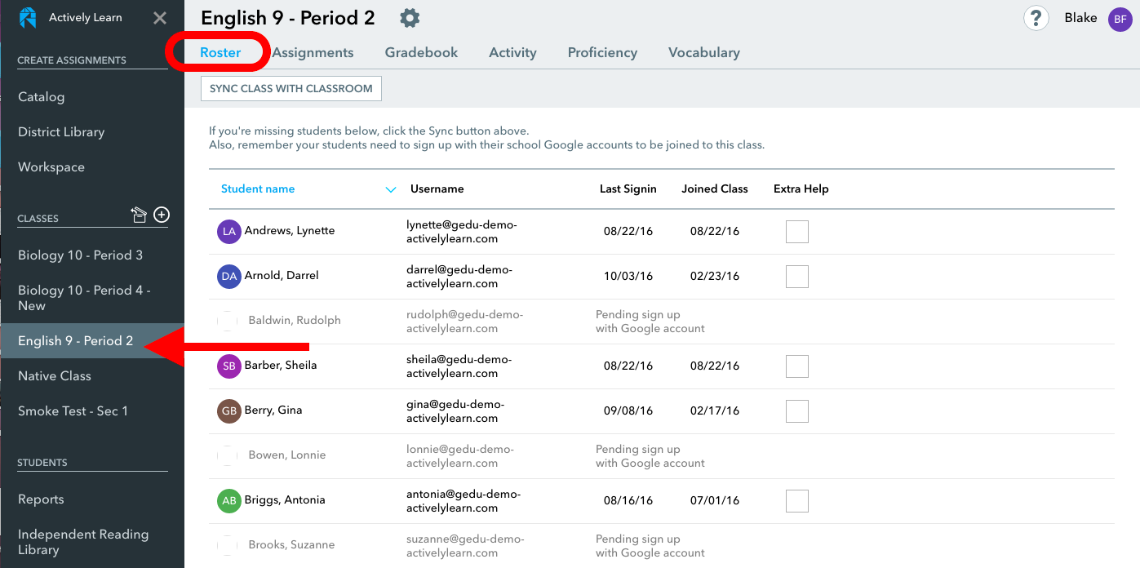Viewport: 1140px width, 568px height.
Task: Click student name Andrews, Lynette
Action: [x=290, y=230]
